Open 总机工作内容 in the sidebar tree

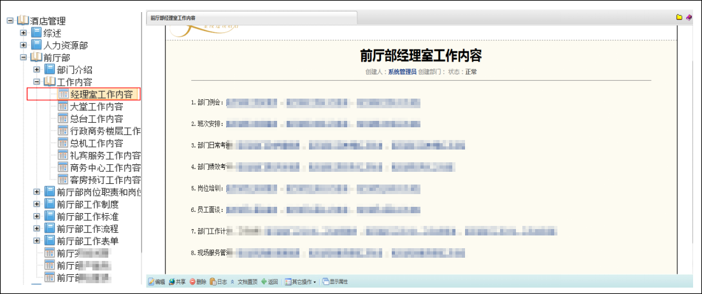coord(96,143)
